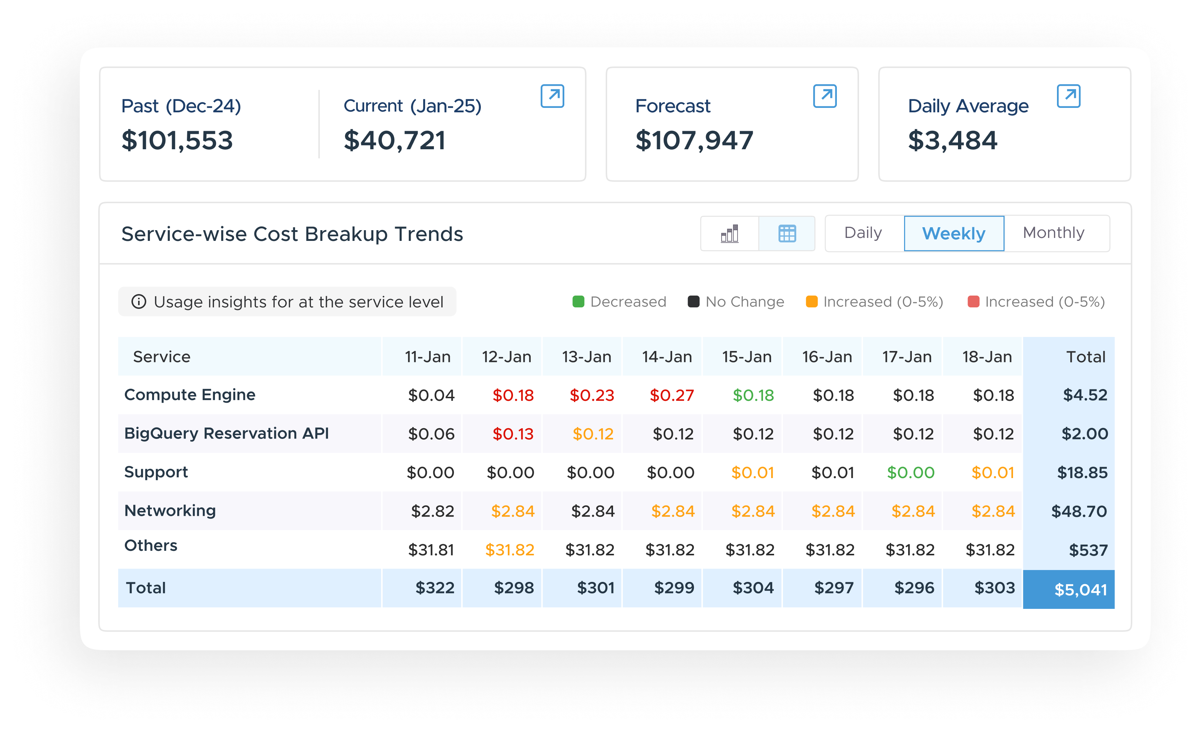1201x733 pixels.
Task: Select the Monthly tab
Action: (1053, 233)
